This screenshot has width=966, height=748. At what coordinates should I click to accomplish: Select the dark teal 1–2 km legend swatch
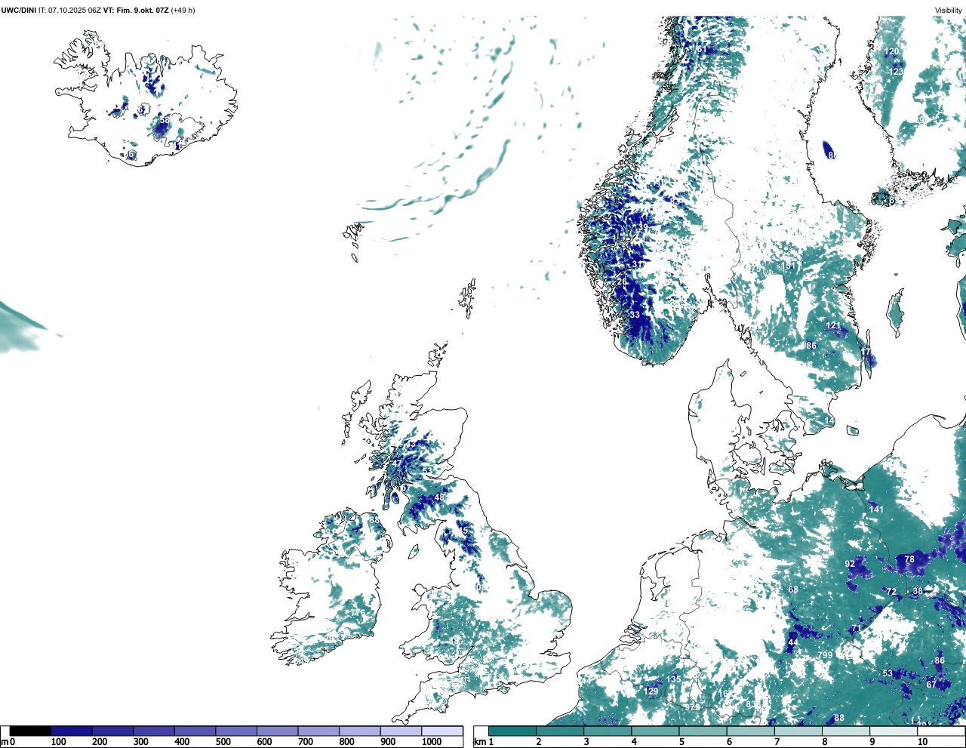click(x=512, y=731)
